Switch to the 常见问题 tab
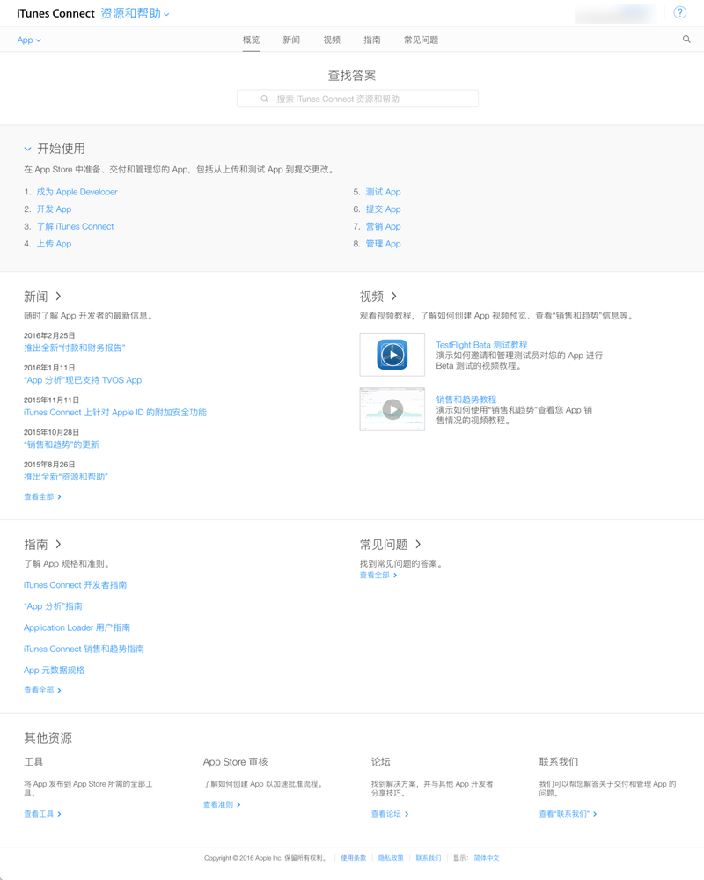Screen dimensions: 704x880 click(421, 40)
